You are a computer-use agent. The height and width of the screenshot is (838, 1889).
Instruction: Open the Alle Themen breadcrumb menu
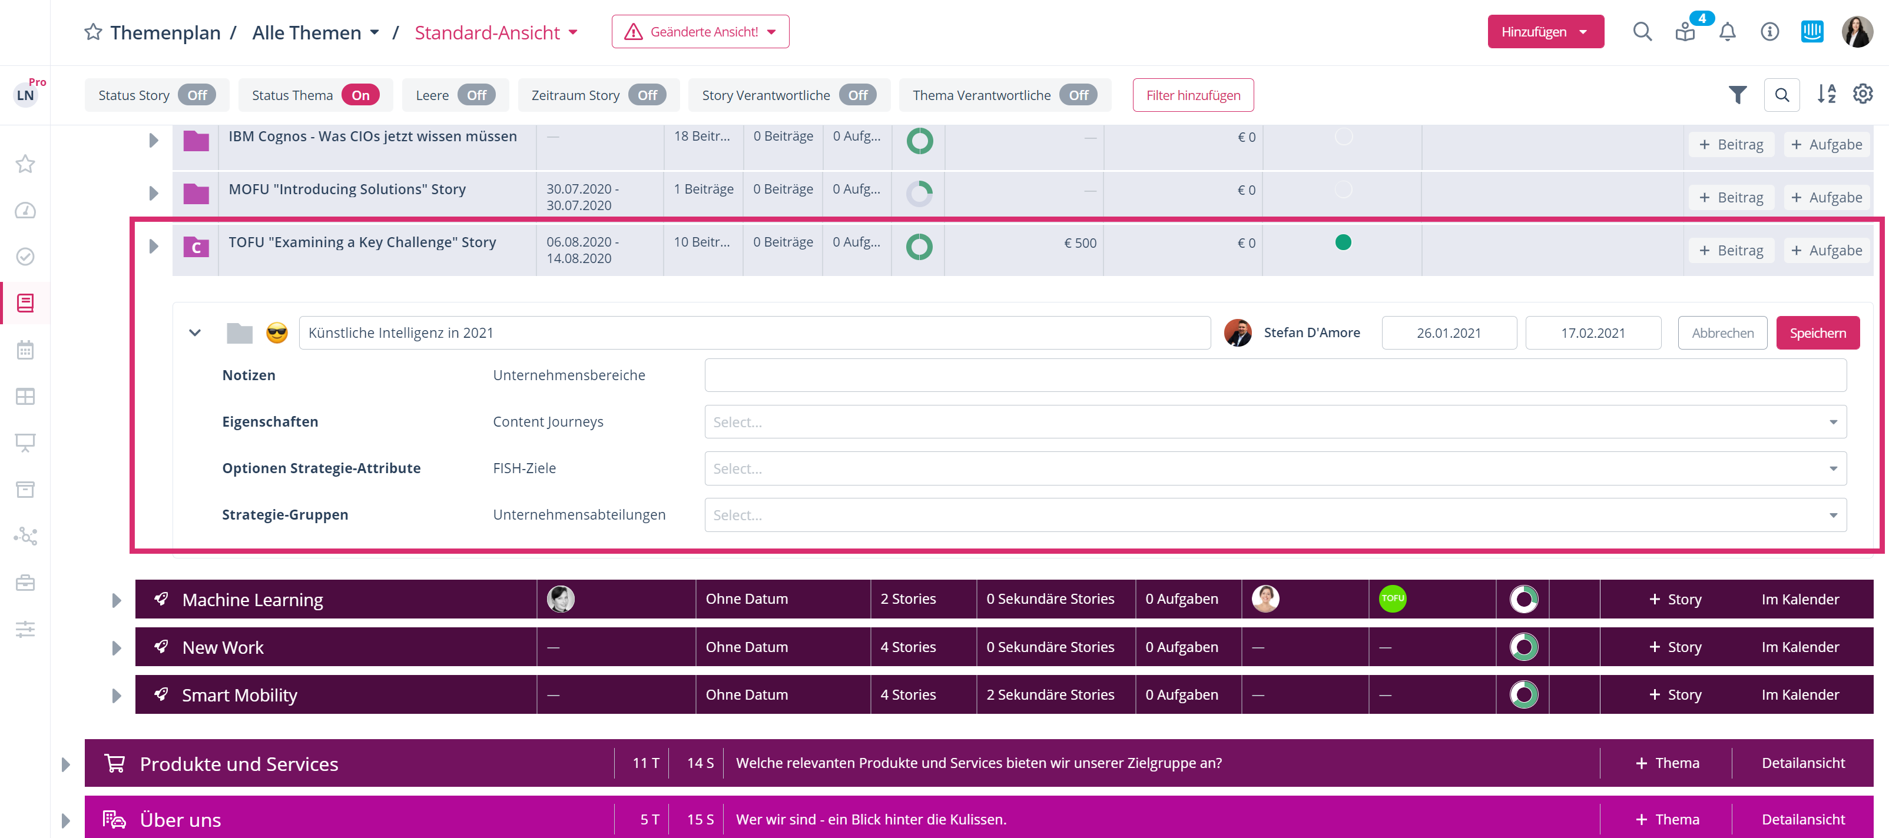(x=315, y=32)
